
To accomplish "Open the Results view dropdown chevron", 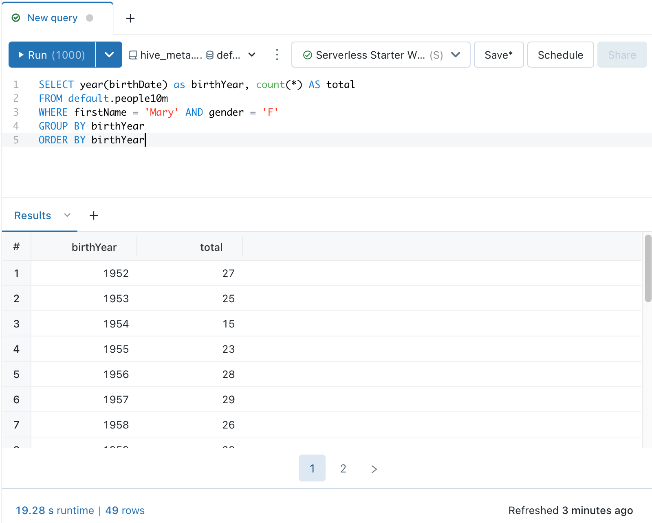I will click(67, 215).
